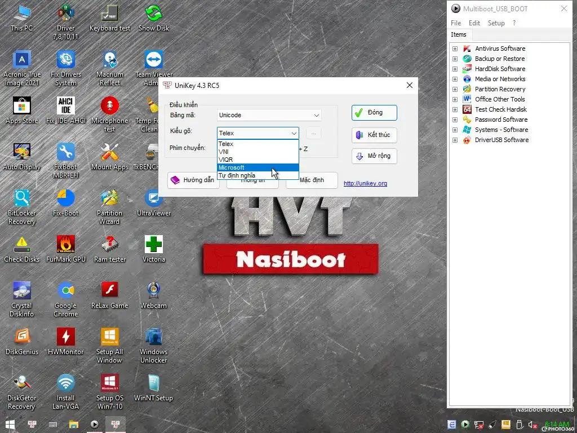Open the Windows Start button

(10, 425)
